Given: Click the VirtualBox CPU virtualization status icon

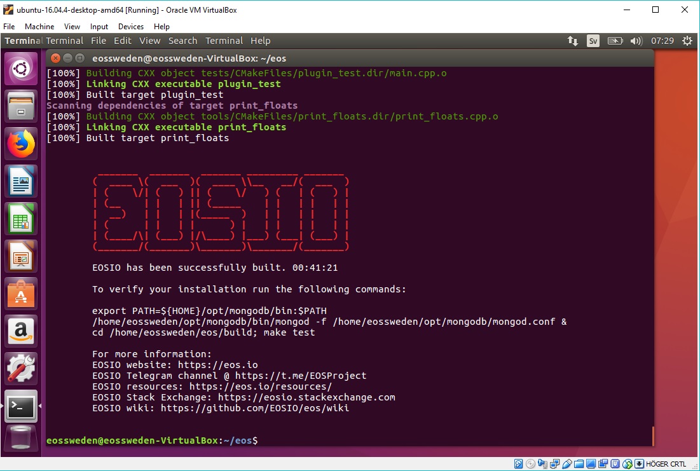Looking at the screenshot, I should tap(615, 464).
